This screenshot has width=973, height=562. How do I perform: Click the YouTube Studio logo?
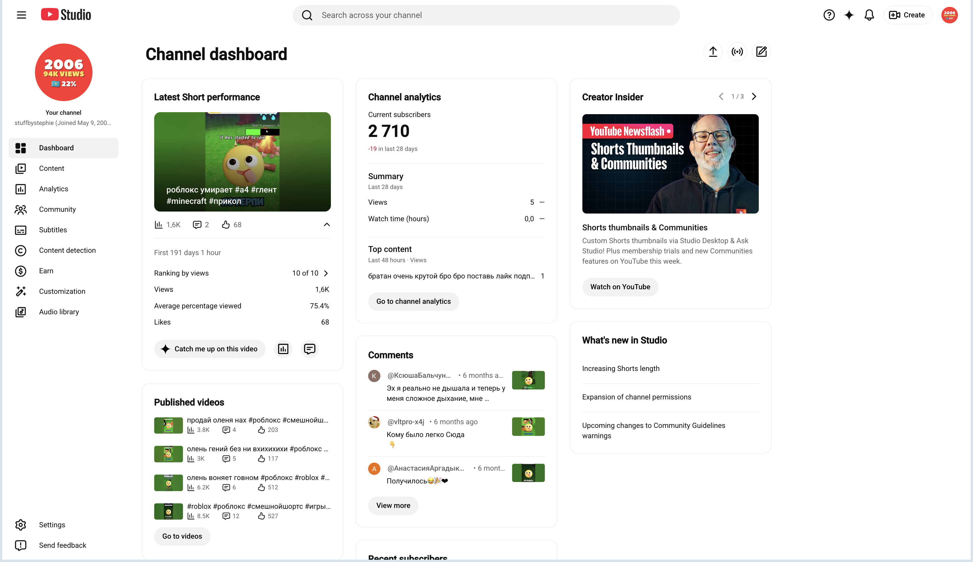tap(66, 15)
